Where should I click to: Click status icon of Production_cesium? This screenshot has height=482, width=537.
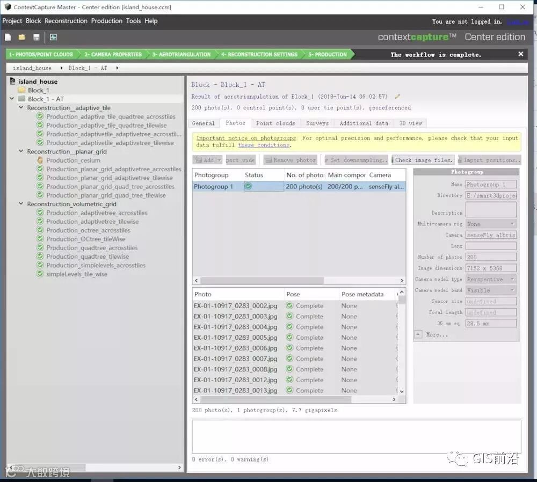(x=40, y=160)
